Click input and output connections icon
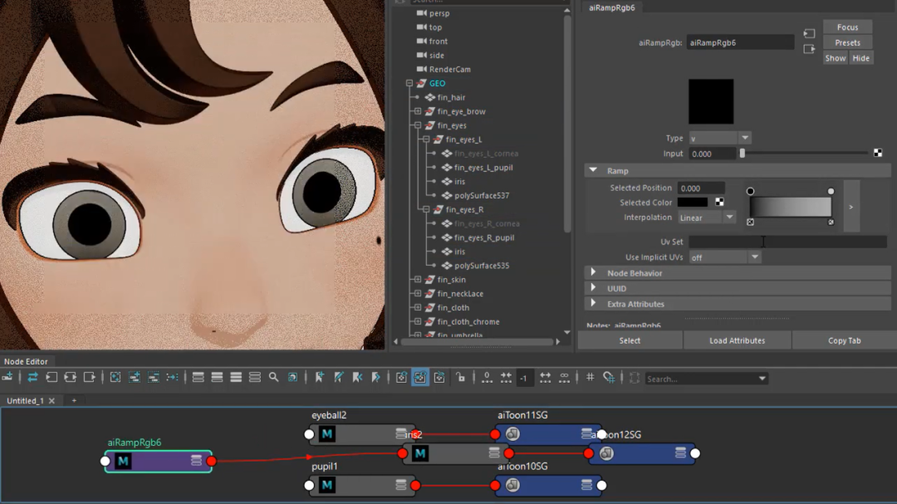 point(70,377)
